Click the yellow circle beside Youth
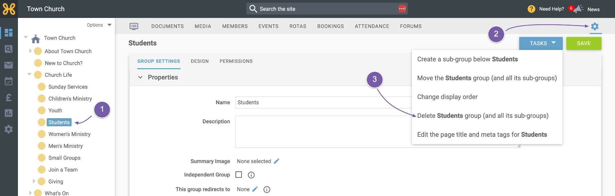Image resolution: width=615 pixels, height=196 pixels. point(42,110)
